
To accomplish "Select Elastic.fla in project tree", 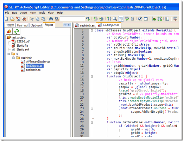I will click(x=22, y=46).
